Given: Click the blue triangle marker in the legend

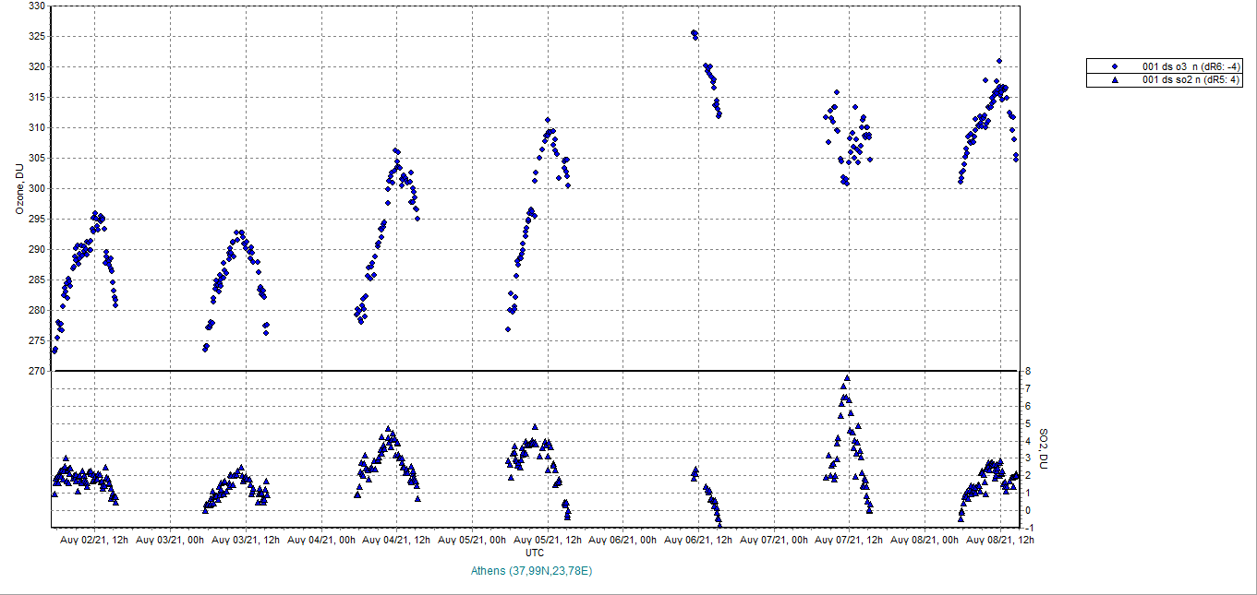Looking at the screenshot, I should click(x=1115, y=80).
